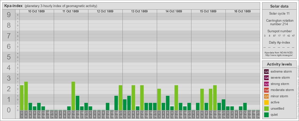Image resolution: width=299 pixels, height=121 pixels.
Task: Click the 'Activity levels' panel heading
Action: [279, 64]
